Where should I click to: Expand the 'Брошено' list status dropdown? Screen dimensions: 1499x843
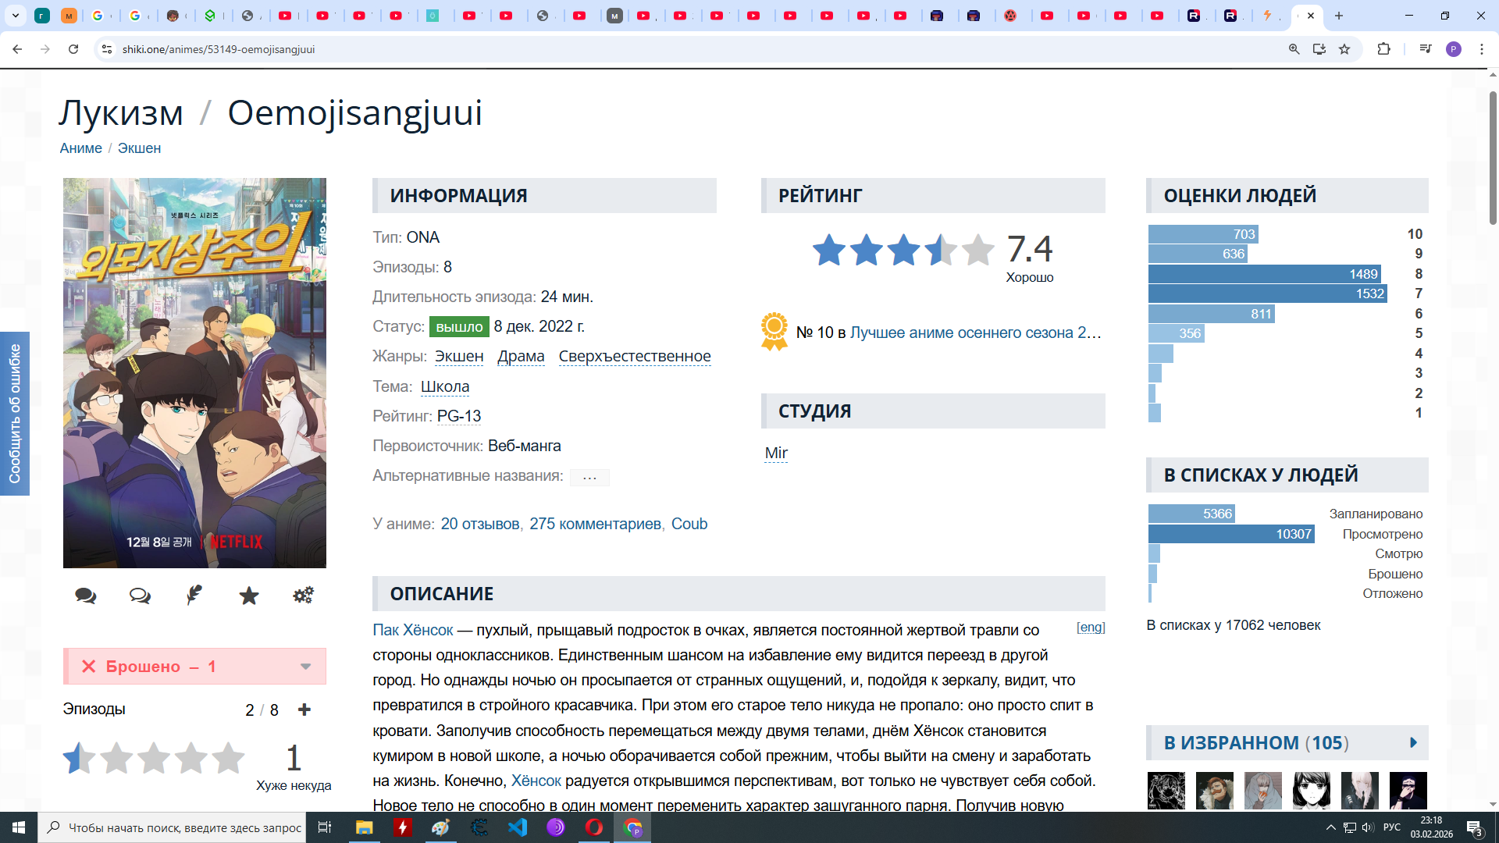point(305,667)
